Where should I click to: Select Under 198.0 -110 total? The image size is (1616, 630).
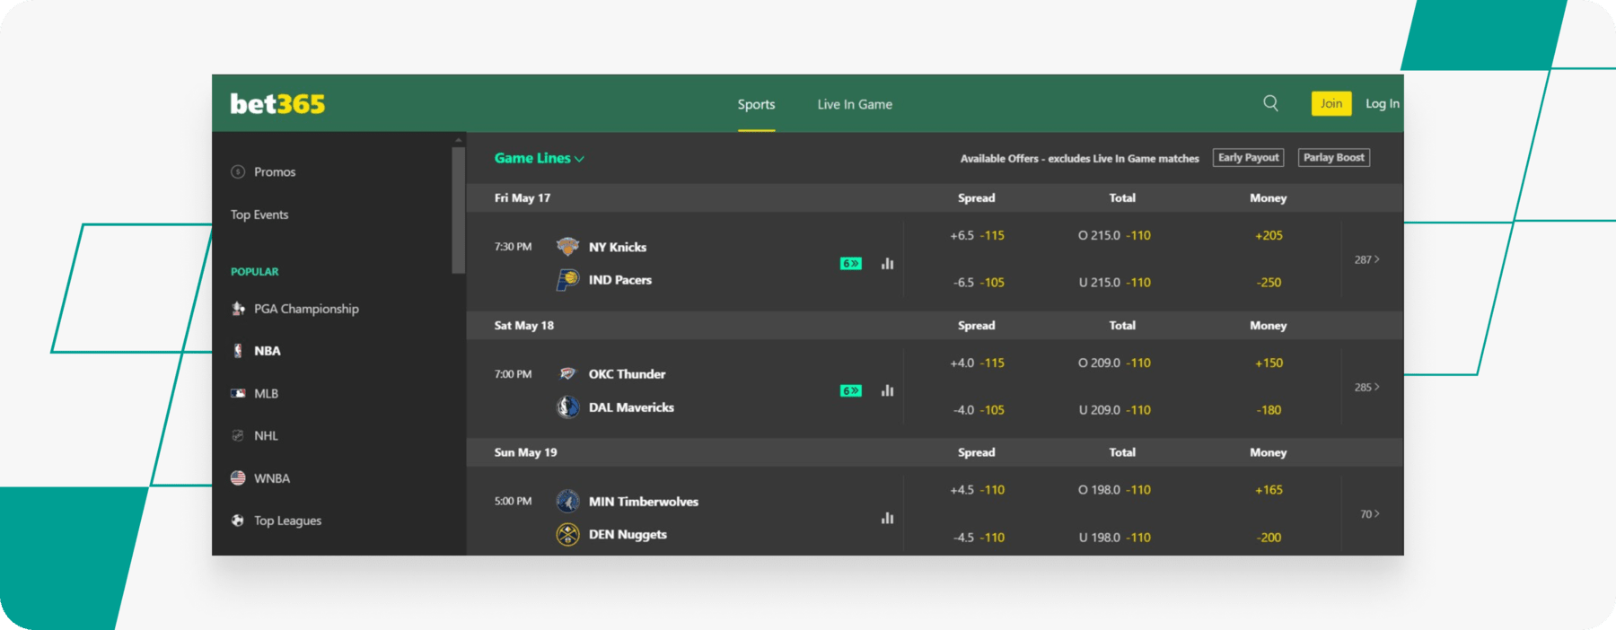[x=1114, y=537]
